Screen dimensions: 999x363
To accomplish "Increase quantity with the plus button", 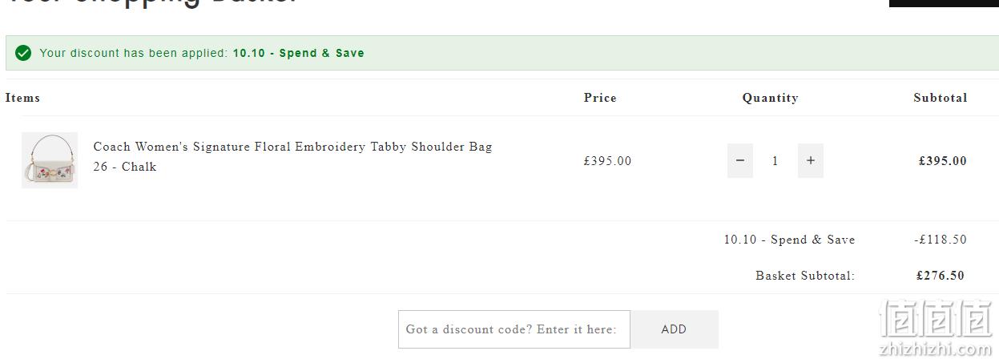I will click(x=811, y=160).
